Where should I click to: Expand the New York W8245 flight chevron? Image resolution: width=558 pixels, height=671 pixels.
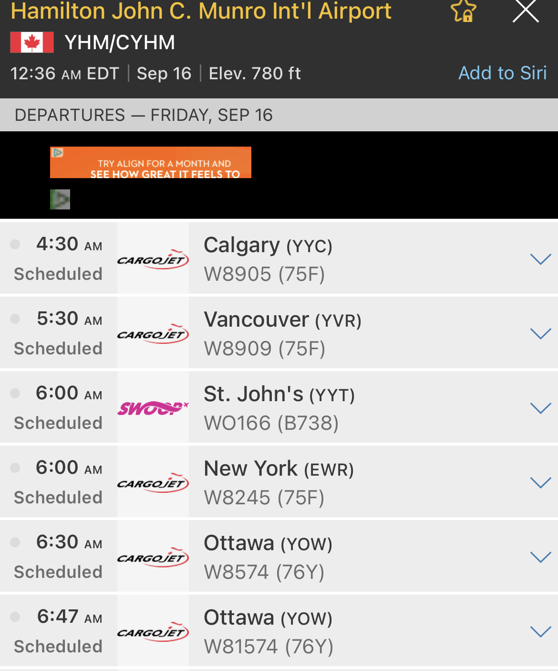(x=541, y=483)
